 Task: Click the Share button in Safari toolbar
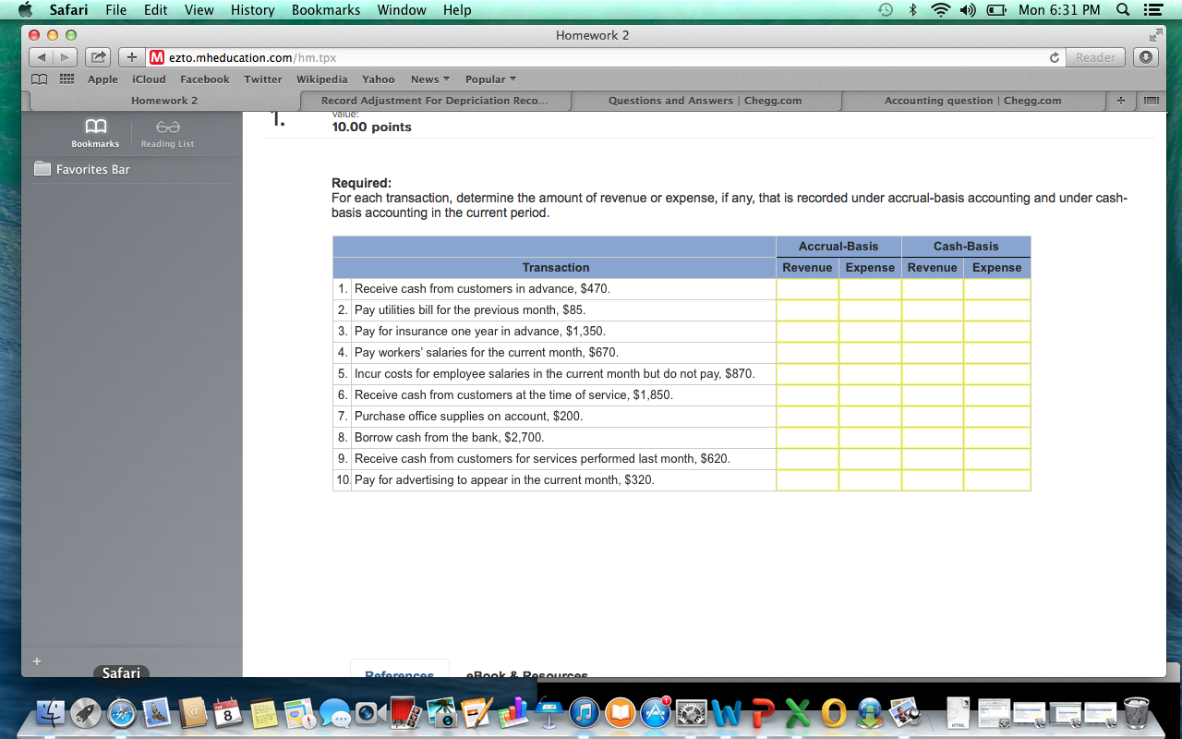99,57
